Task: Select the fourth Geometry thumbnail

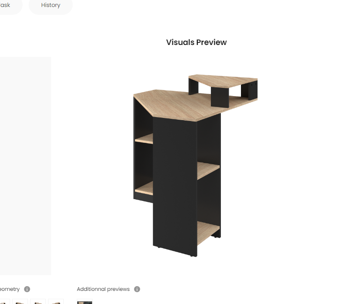Action: point(56,301)
